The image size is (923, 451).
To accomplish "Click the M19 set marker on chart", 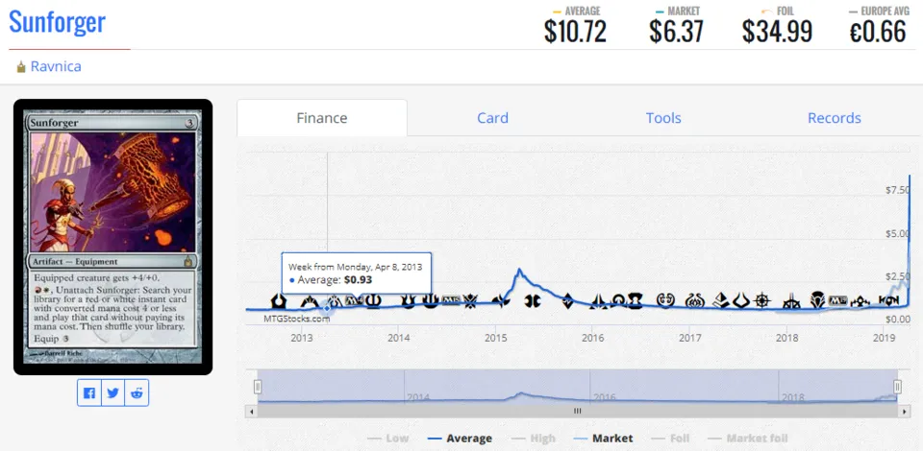I will pyautogui.click(x=837, y=300).
